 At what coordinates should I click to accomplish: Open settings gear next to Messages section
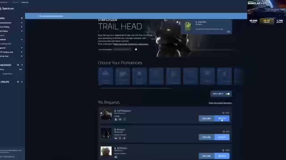(18, 65)
